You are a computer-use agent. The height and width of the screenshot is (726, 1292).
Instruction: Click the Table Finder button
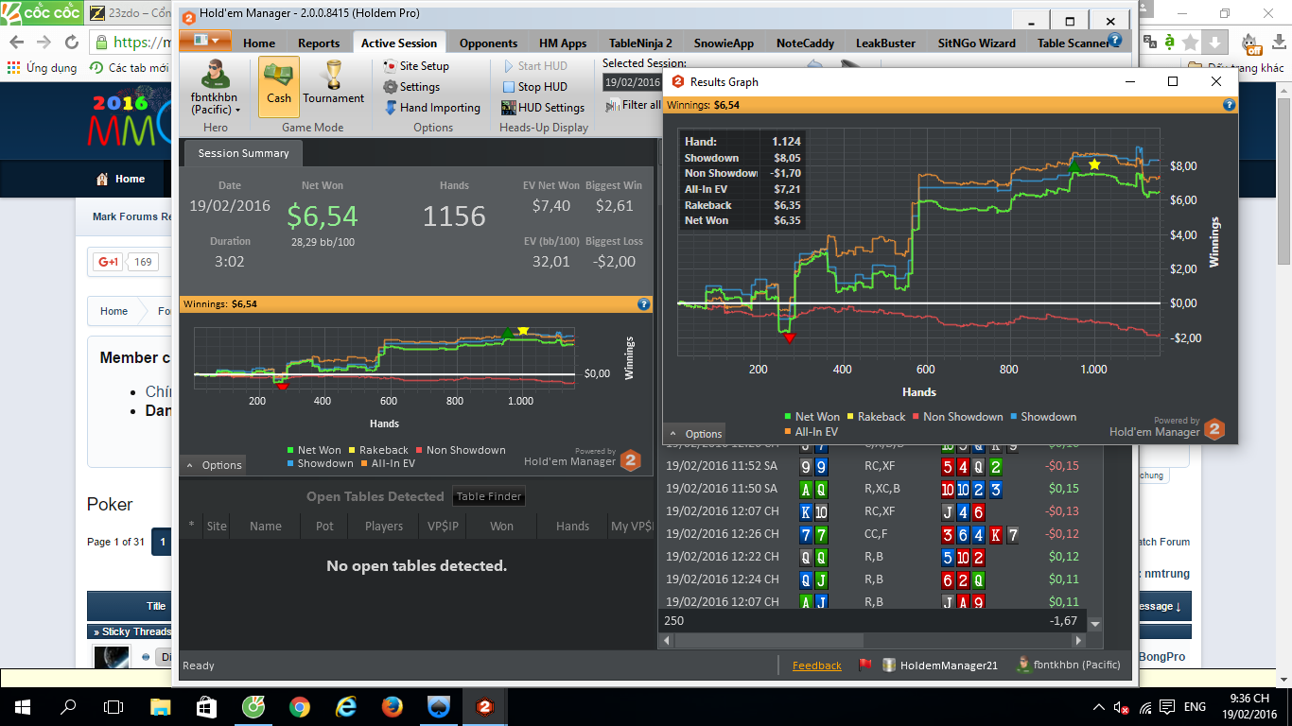489,497
